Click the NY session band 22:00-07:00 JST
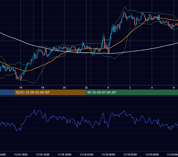The image size is (178, 157). coord(132,92)
